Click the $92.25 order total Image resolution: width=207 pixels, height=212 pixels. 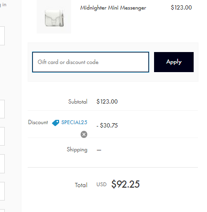125,184
